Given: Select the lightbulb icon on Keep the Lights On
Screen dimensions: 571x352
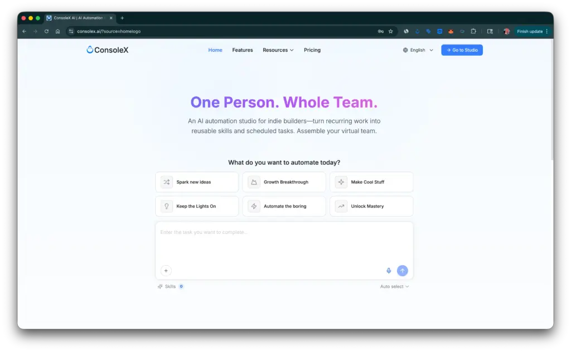Looking at the screenshot, I should pos(166,206).
